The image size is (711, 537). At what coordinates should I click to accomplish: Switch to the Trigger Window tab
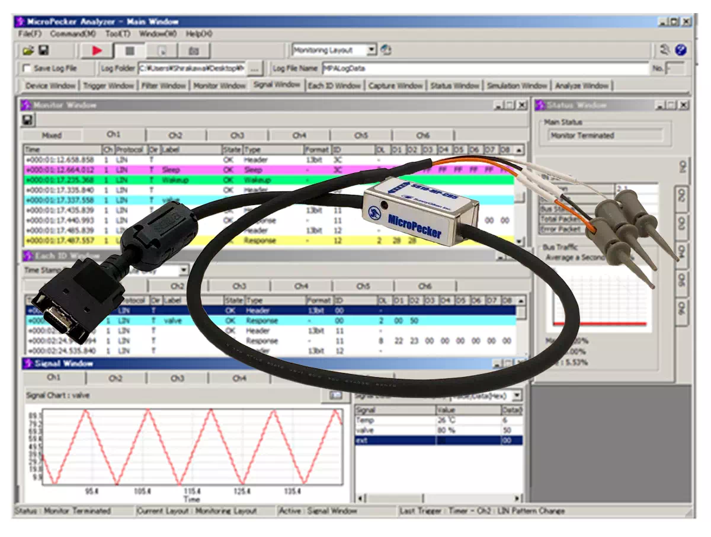coord(108,86)
